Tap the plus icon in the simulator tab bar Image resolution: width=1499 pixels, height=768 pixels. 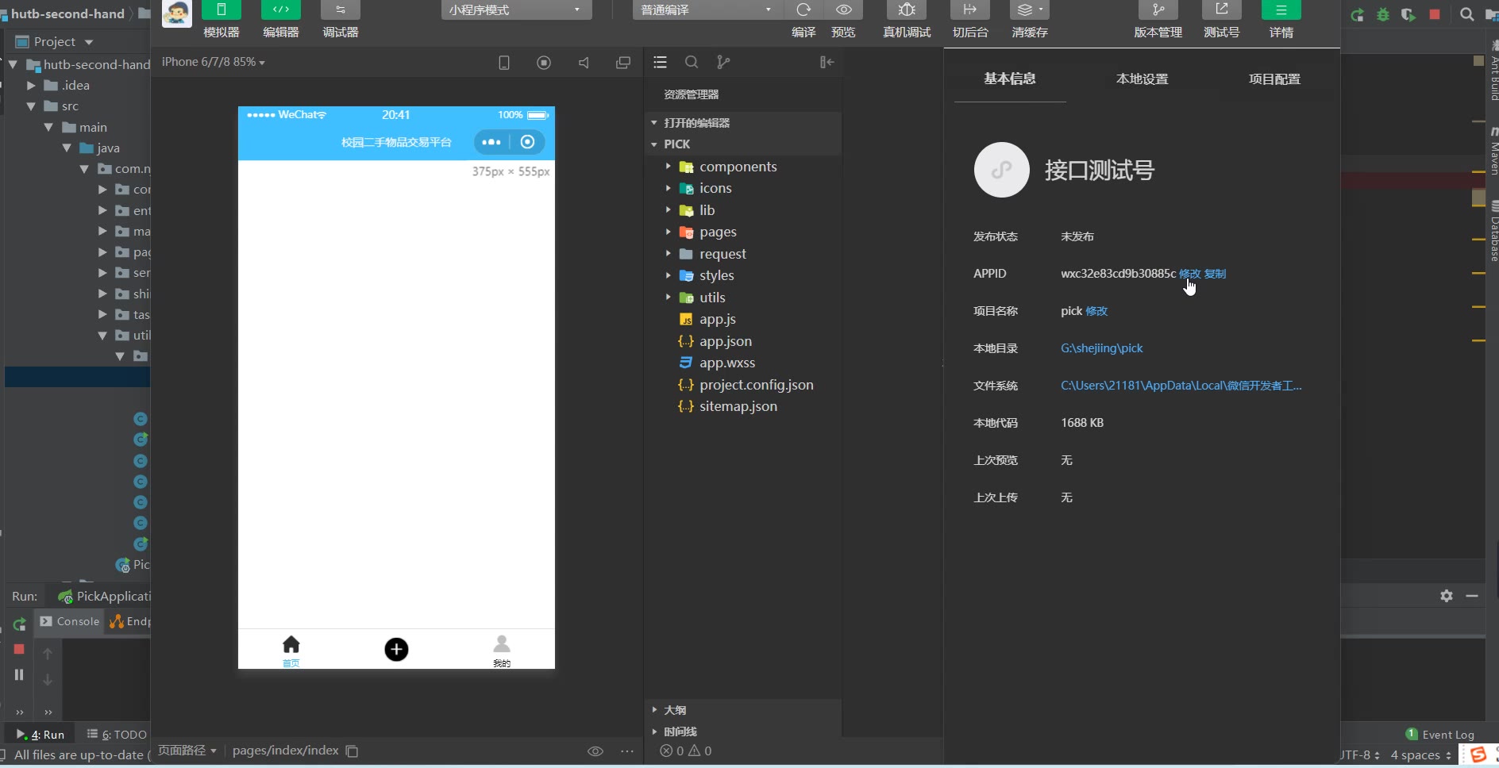click(396, 650)
